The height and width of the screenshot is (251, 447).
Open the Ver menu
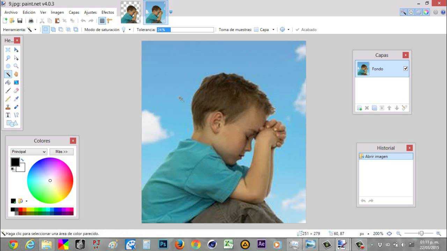pos(43,12)
